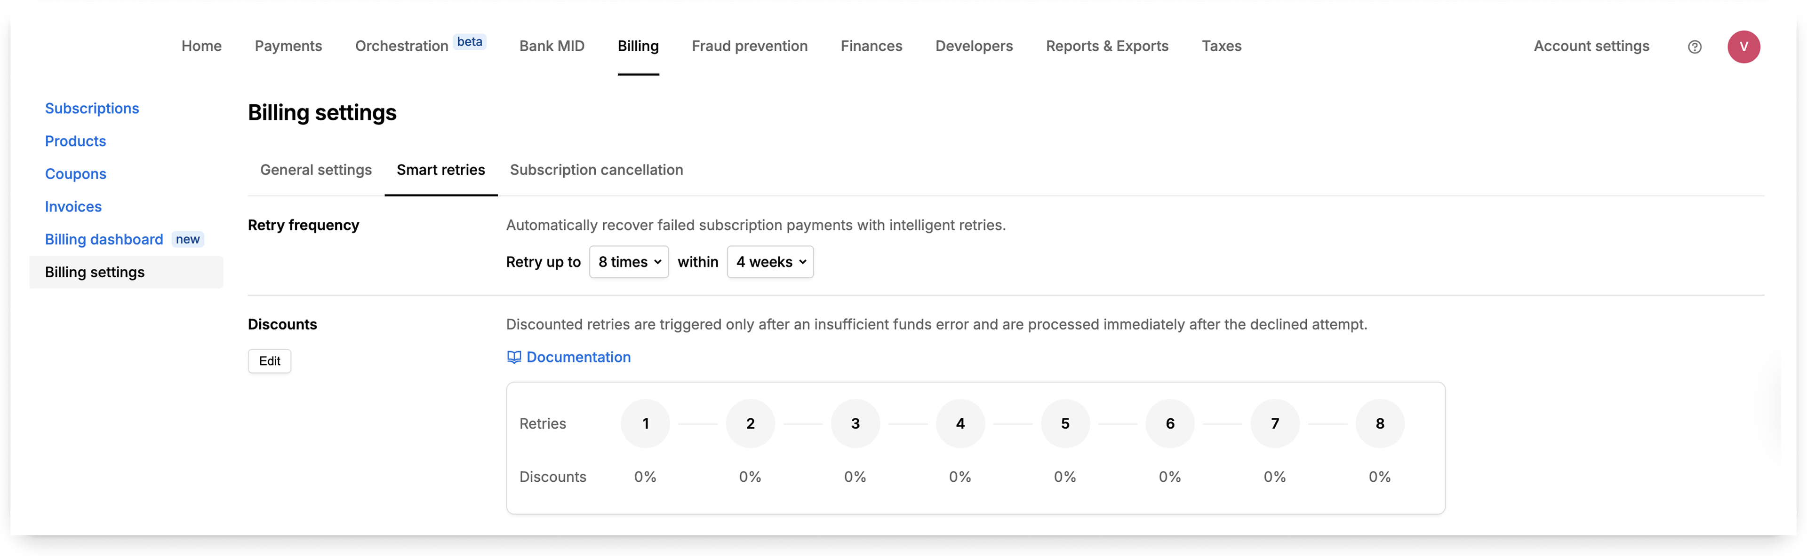This screenshot has height=556, width=1807.
Task: Click the book icon beside Documentation
Action: coord(514,357)
